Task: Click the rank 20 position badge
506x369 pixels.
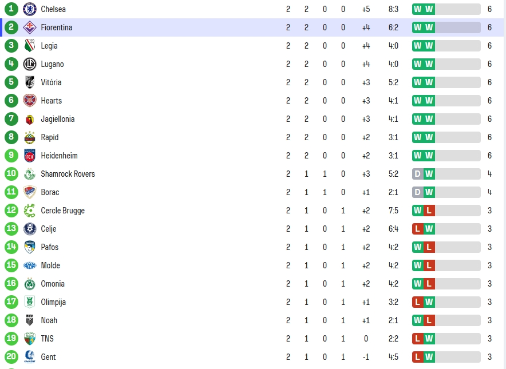Action: [11, 356]
